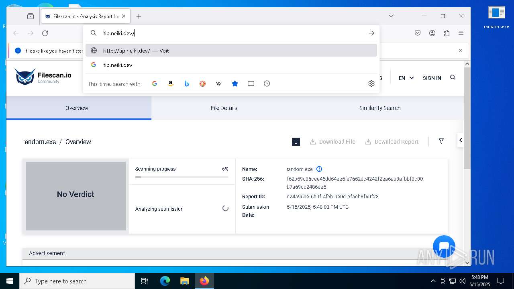Open Firefox account icon
514x289 pixels.
pyautogui.click(x=432, y=33)
